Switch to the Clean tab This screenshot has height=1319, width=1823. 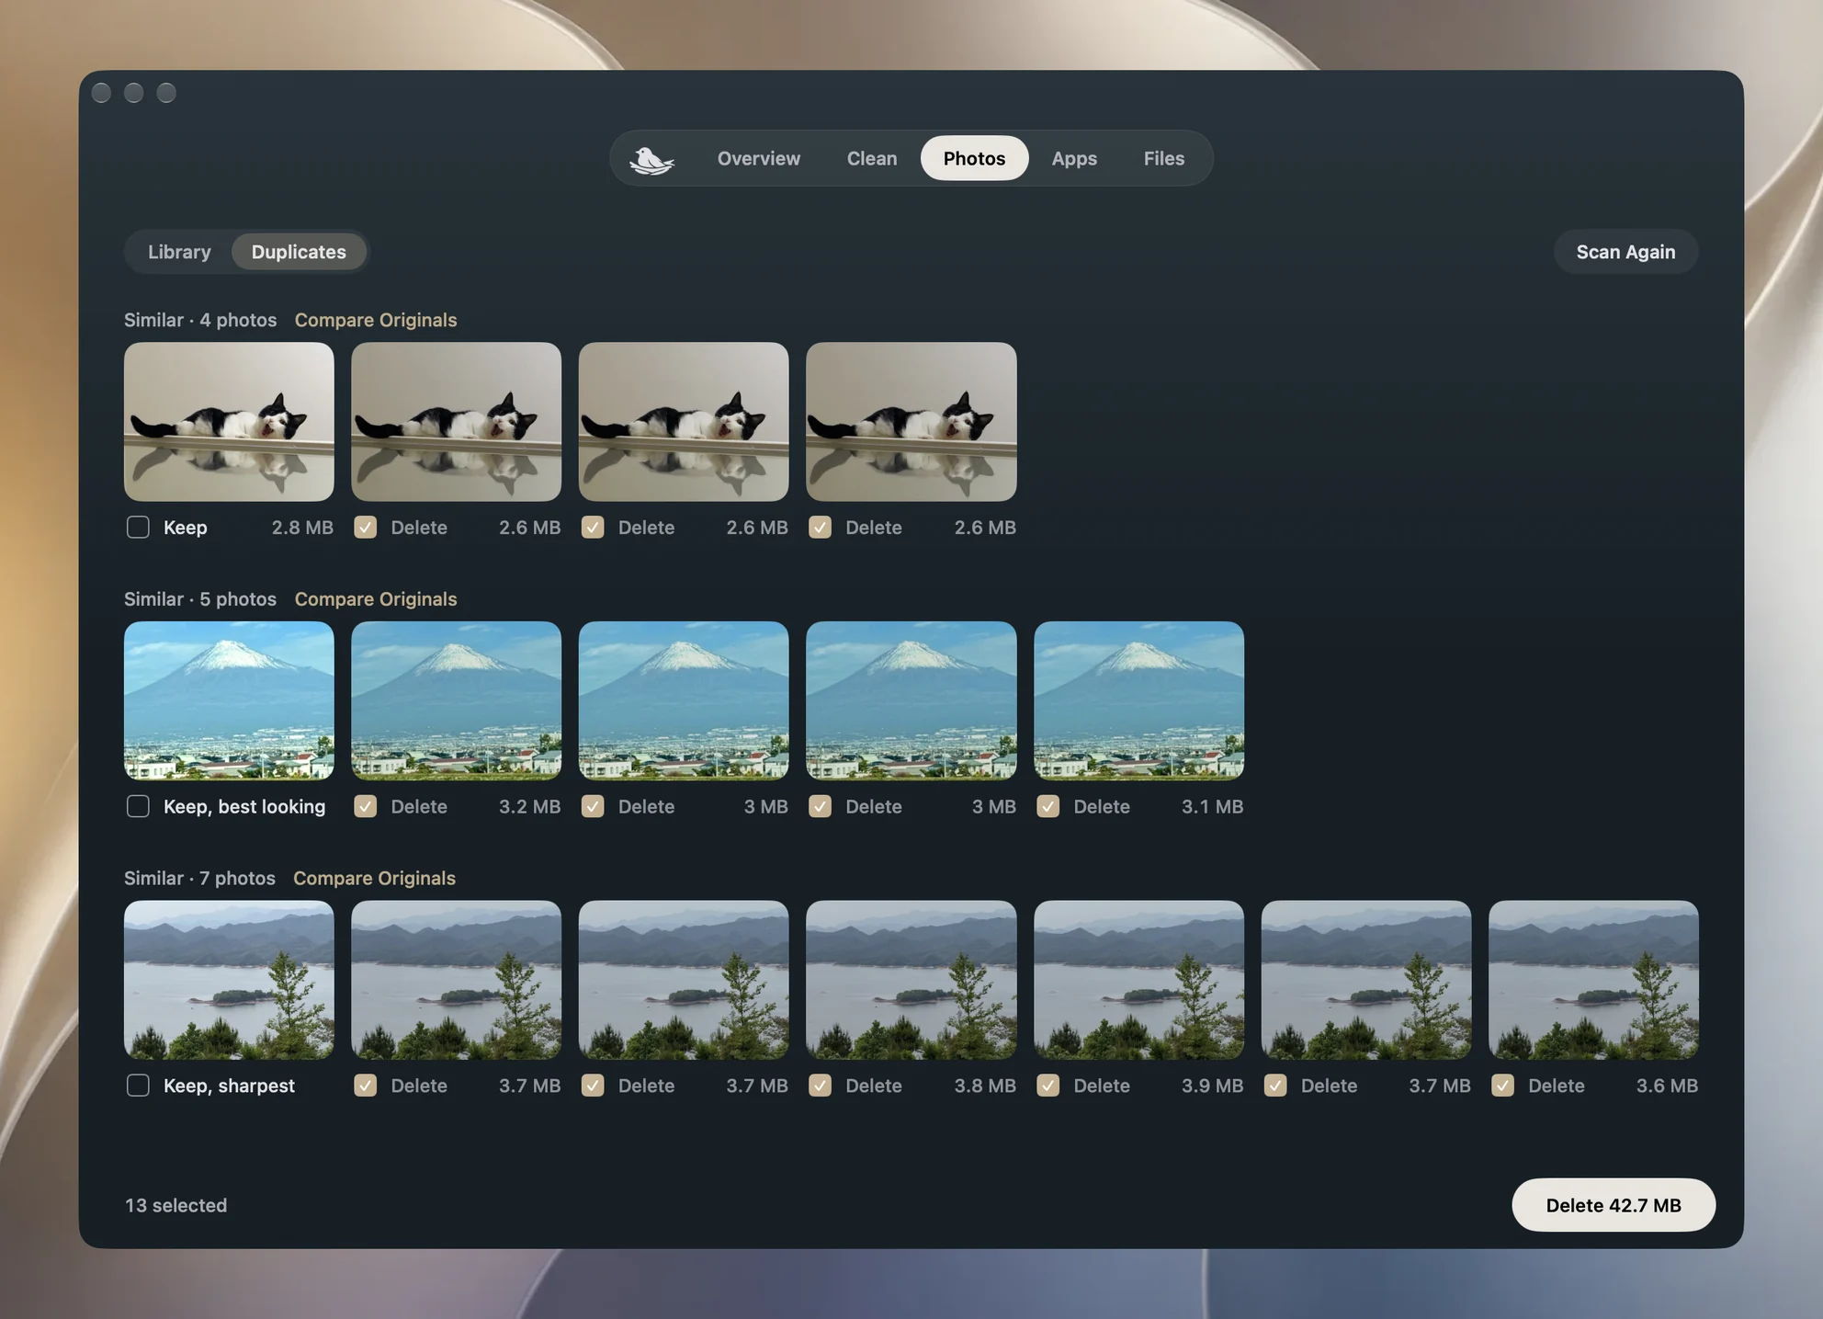[x=871, y=158]
